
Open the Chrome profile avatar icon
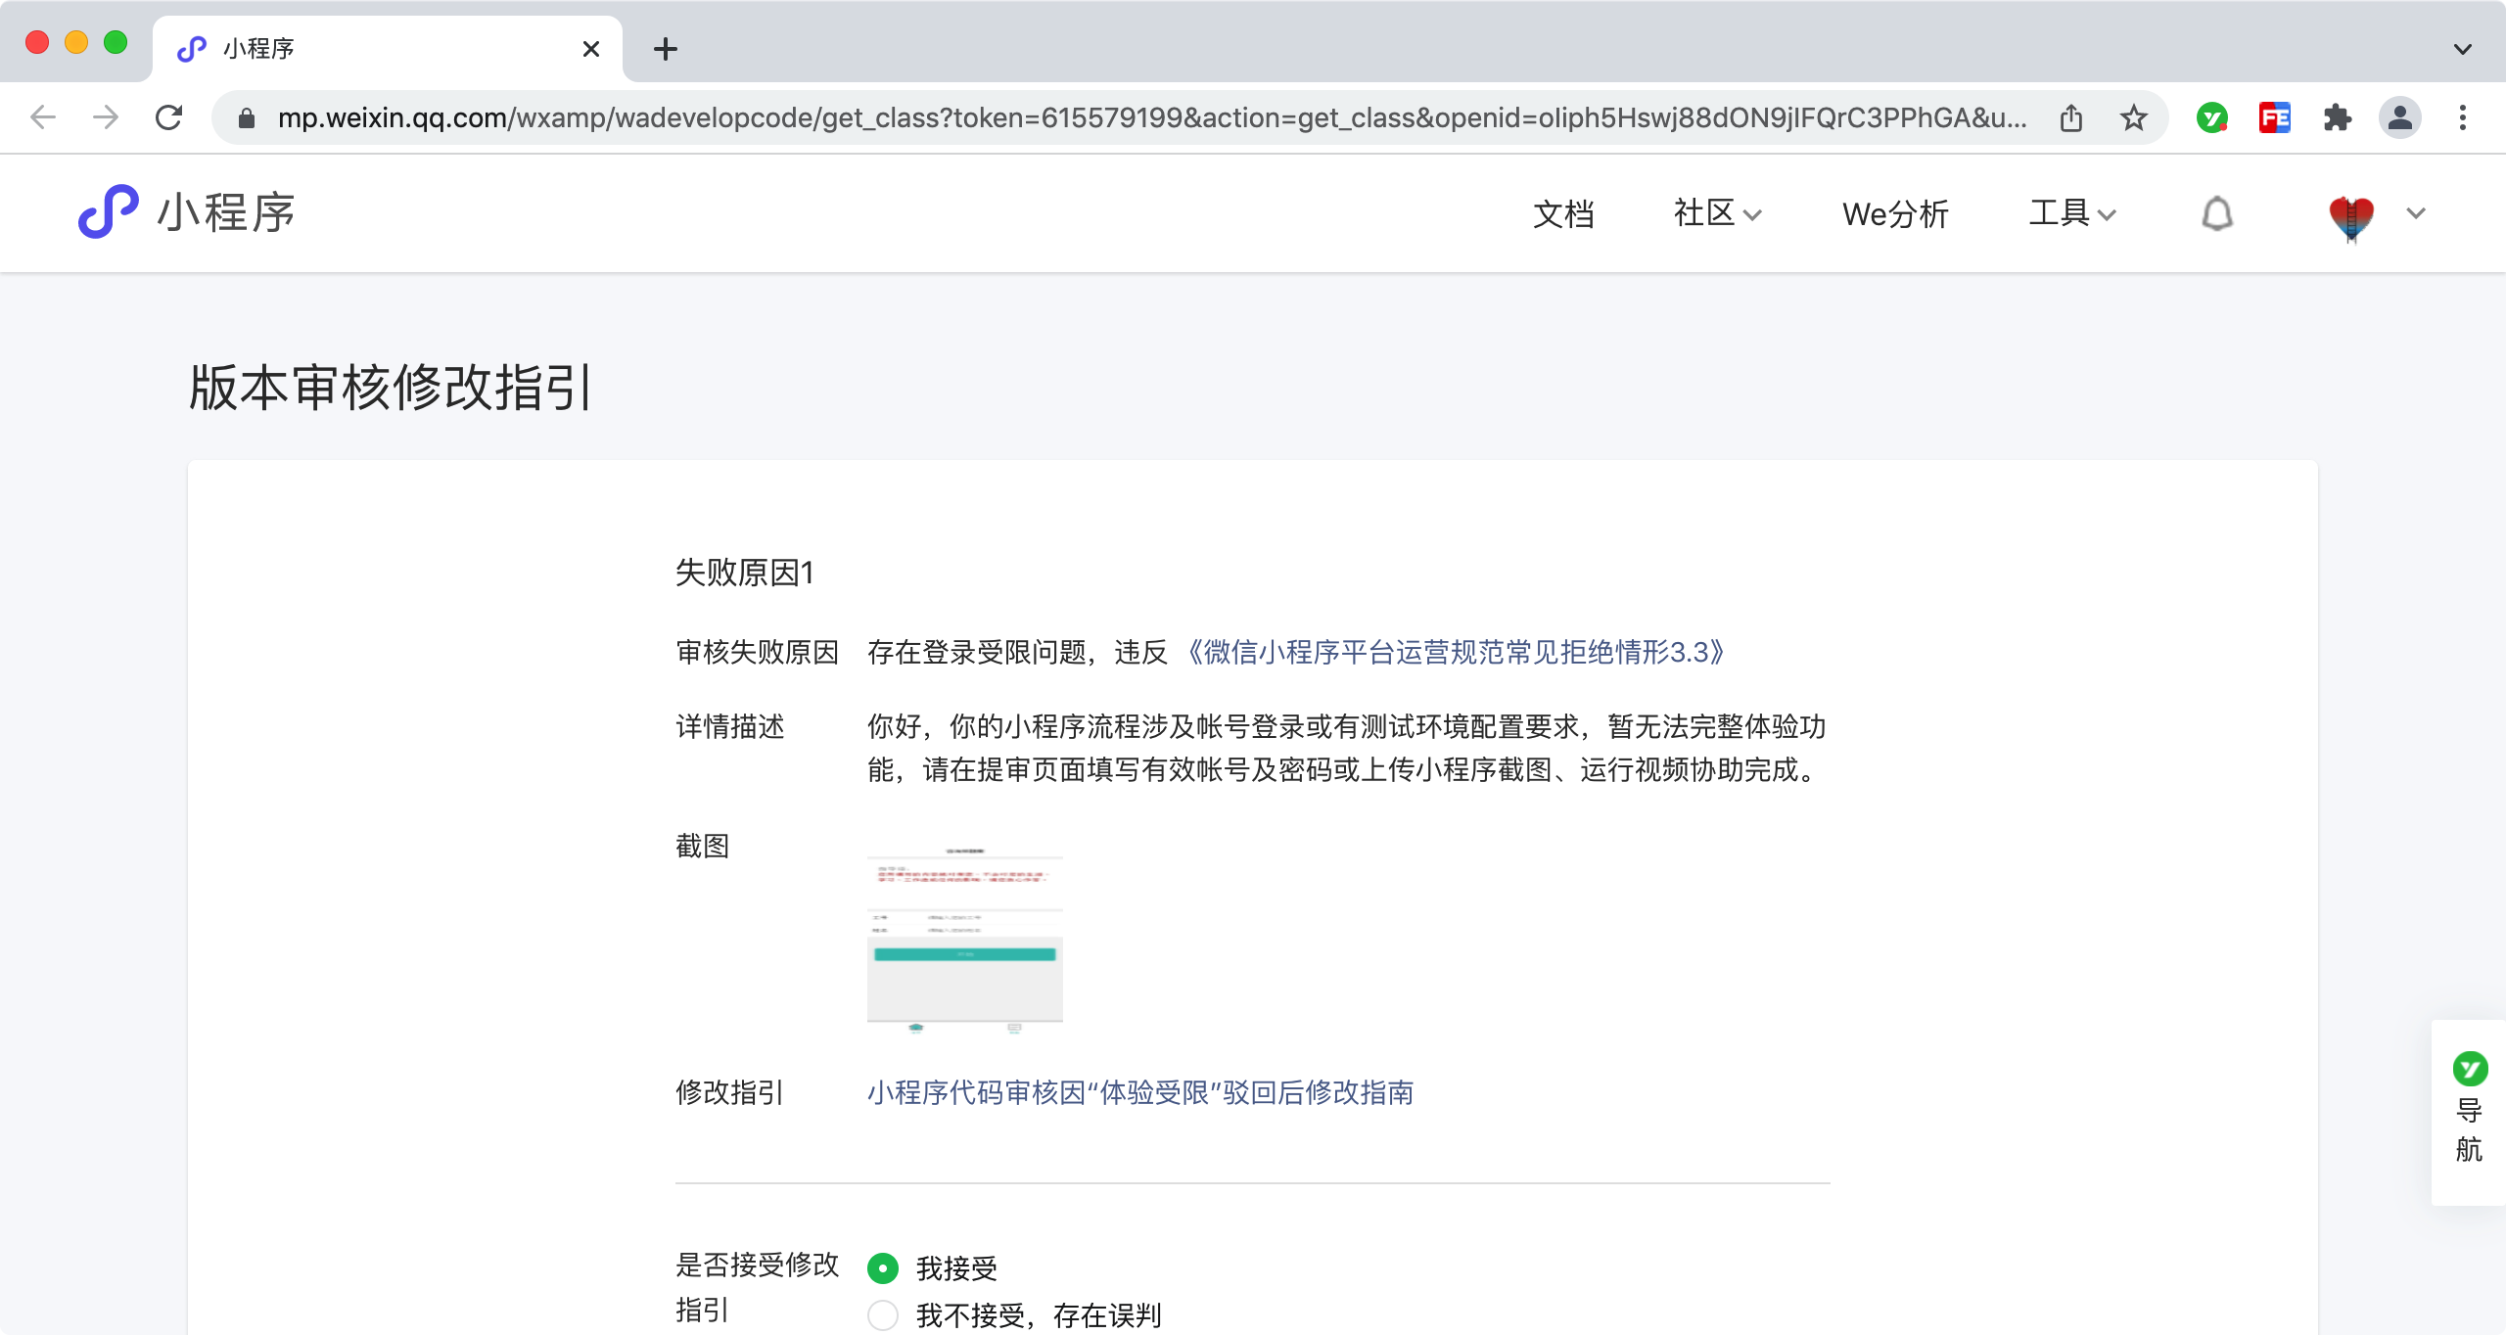pyautogui.click(x=2399, y=118)
